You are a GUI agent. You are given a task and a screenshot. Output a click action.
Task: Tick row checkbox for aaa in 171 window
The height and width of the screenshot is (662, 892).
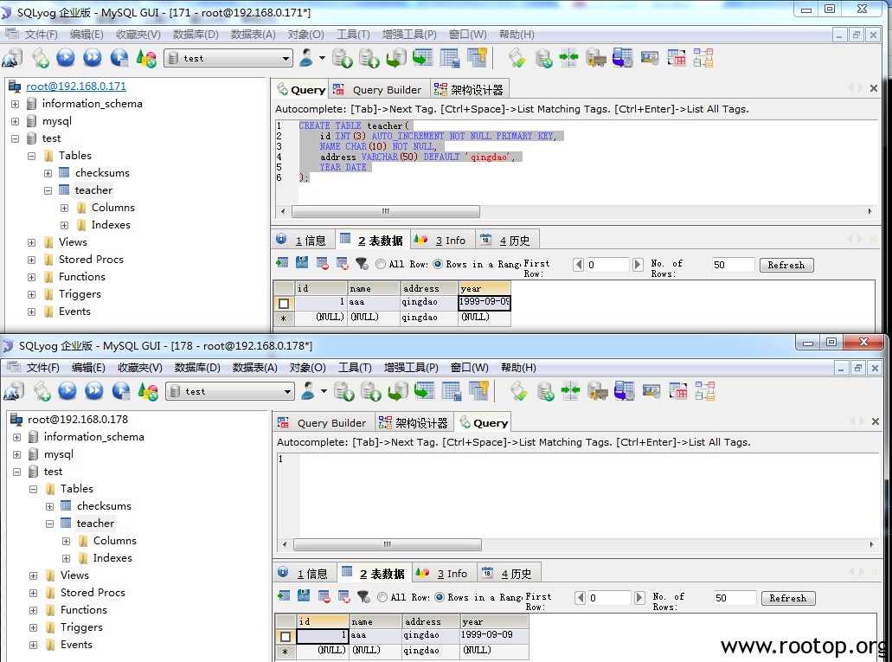284,303
